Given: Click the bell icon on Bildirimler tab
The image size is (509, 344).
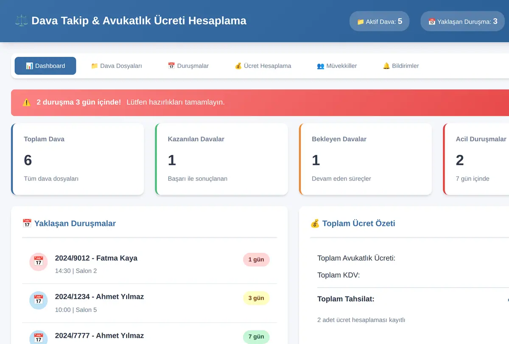Looking at the screenshot, I should tap(386, 66).
